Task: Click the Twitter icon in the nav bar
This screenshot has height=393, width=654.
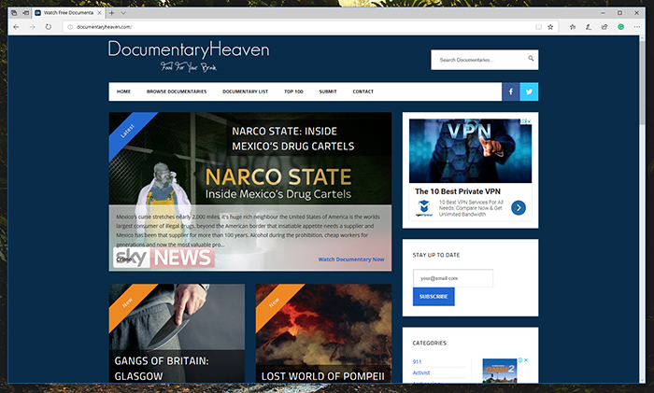Action: [529, 91]
